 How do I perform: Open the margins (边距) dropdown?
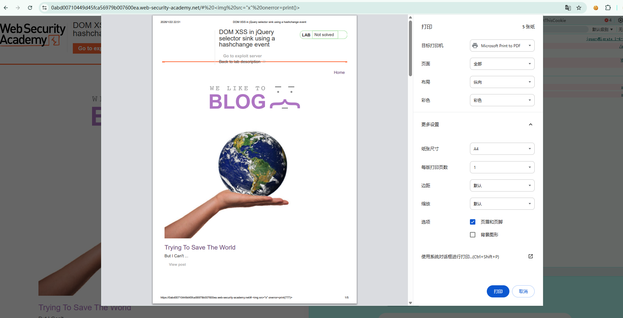(x=502, y=185)
